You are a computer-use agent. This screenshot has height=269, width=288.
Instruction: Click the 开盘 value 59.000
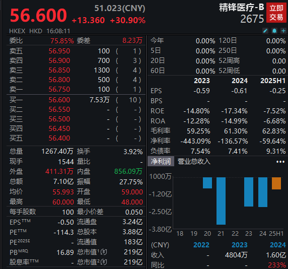tap(132, 192)
